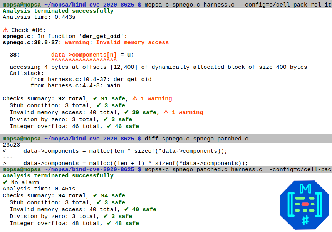332x232 pixels.
Task: Select the red data->components[n] expression
Action: (x=84, y=55)
